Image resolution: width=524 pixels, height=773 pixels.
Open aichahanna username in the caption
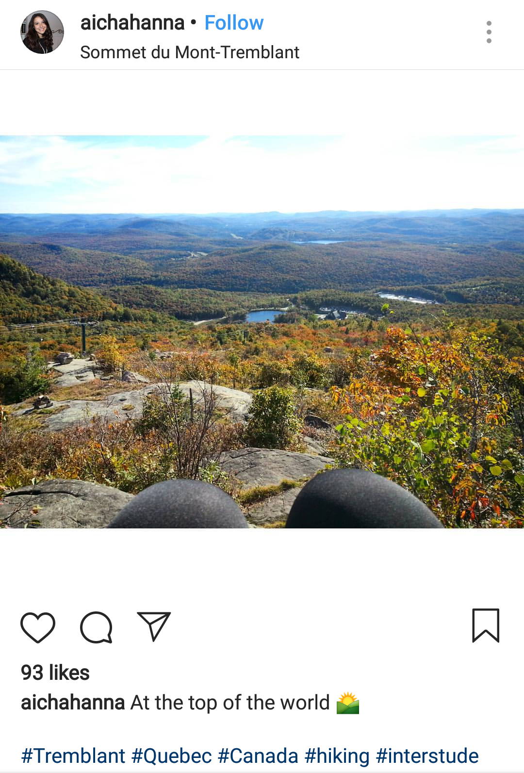pyautogui.click(x=73, y=702)
